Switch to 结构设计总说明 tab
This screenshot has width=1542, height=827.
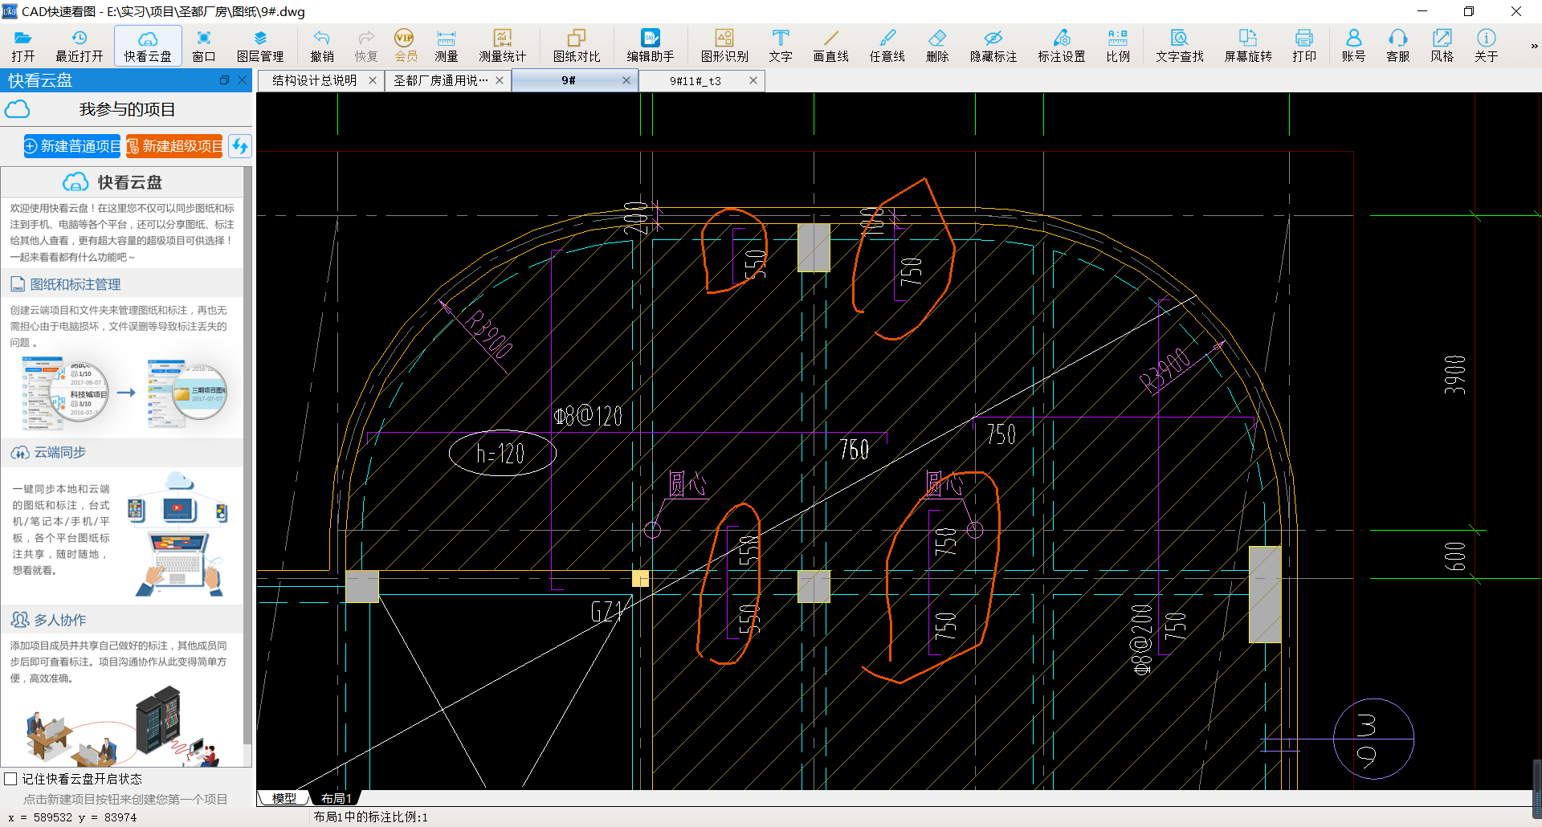314,80
